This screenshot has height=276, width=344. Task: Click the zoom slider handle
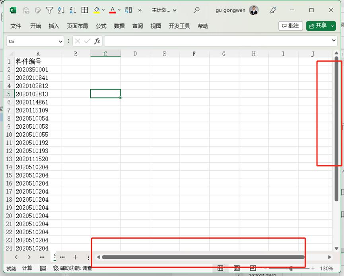click(x=291, y=268)
